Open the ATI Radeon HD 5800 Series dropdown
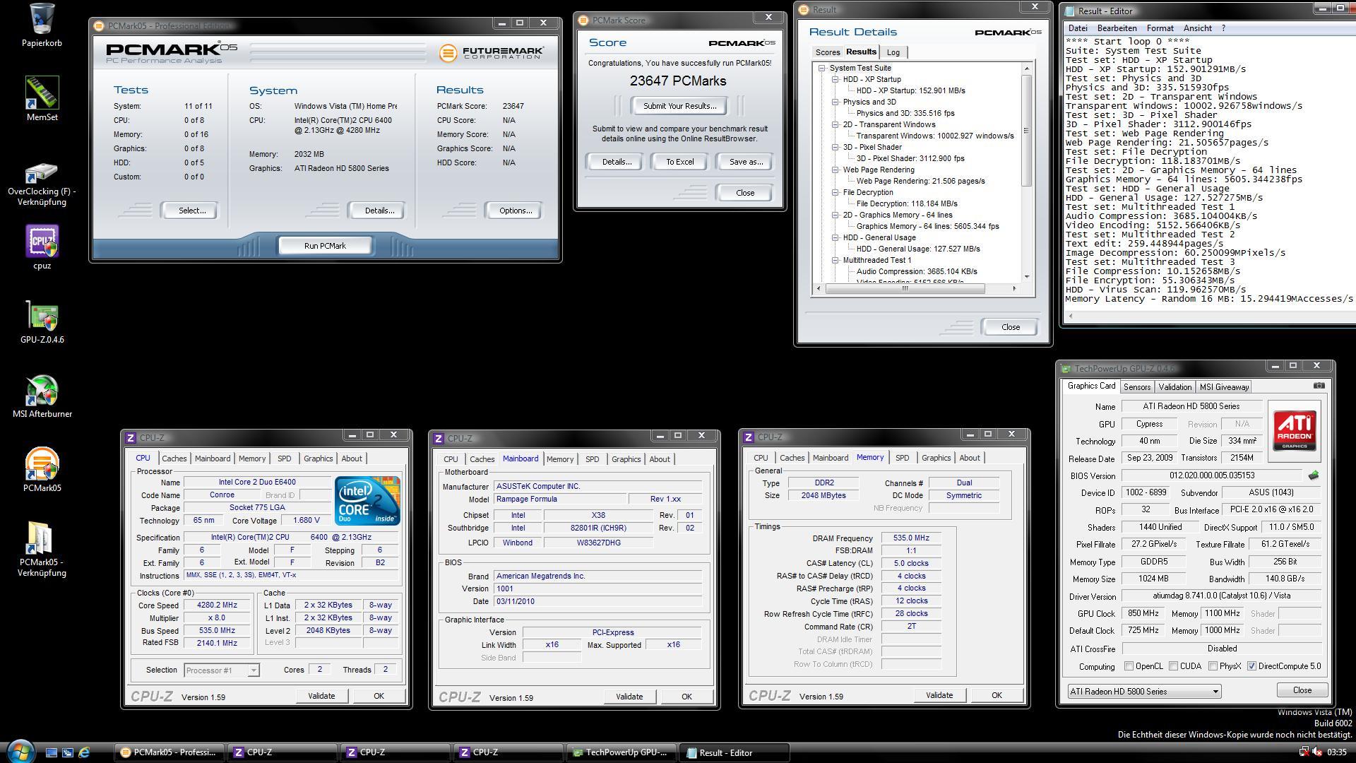The height and width of the screenshot is (763, 1356). coord(1143,691)
